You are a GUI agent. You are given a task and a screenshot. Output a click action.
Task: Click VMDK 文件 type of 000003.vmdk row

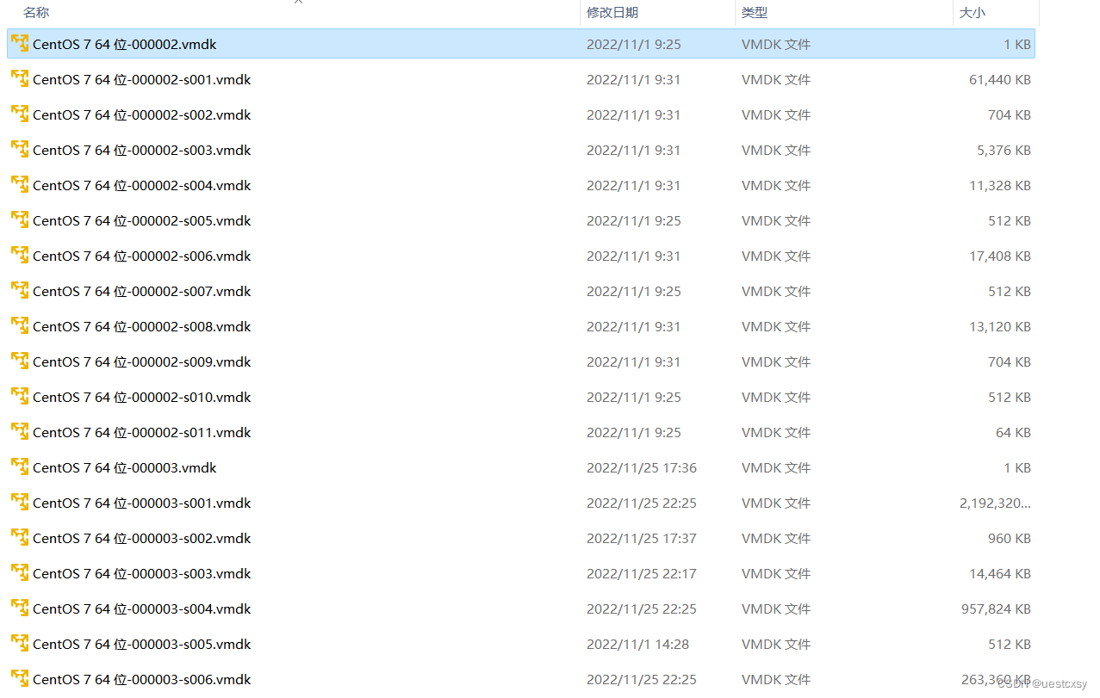click(776, 467)
